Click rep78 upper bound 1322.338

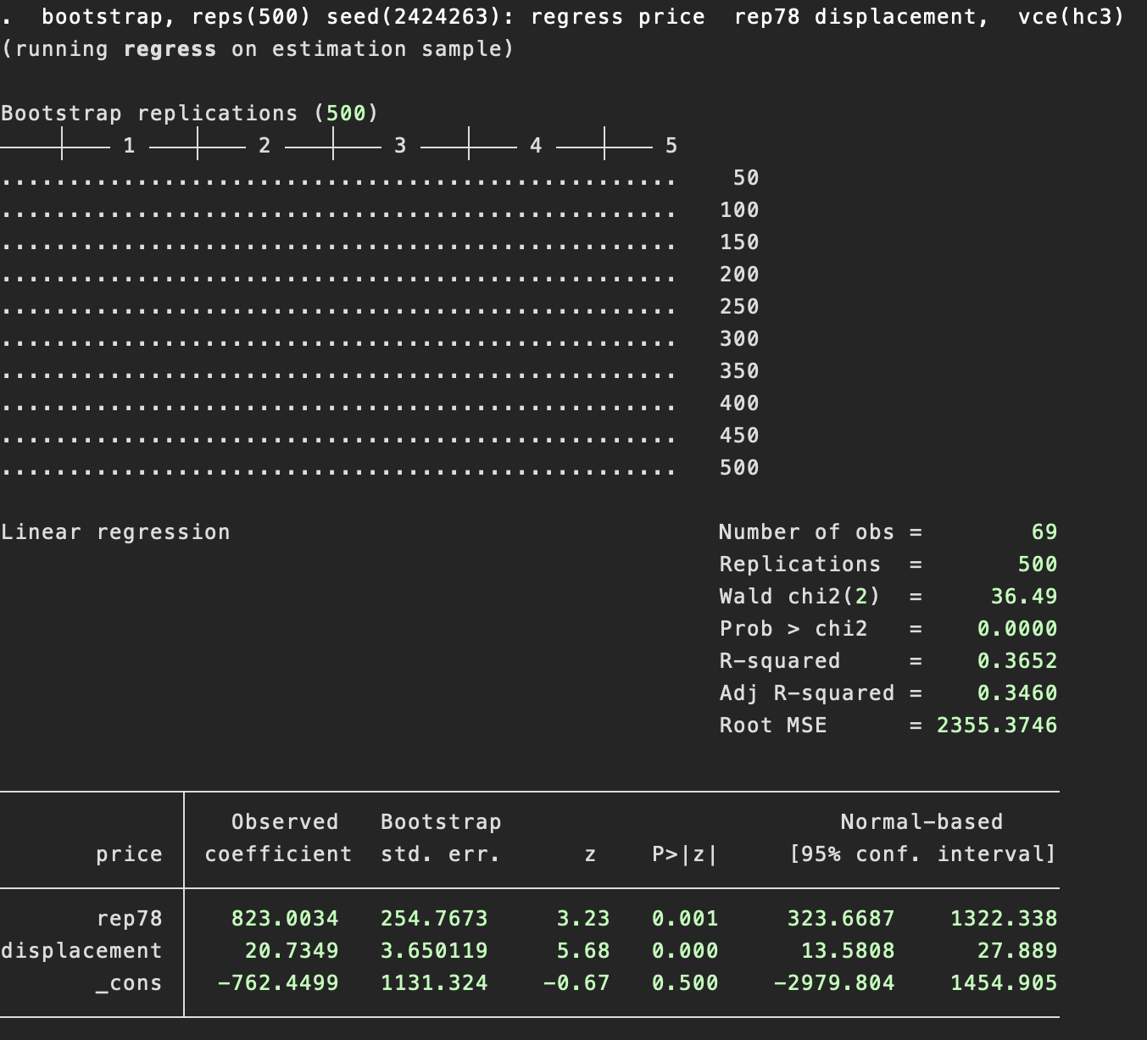click(1004, 919)
